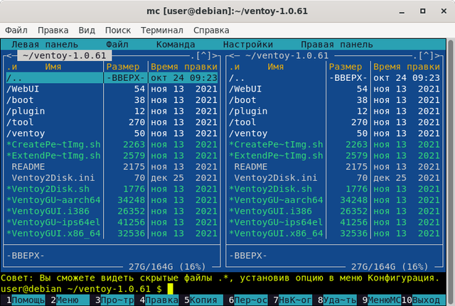Click the terminal vertical scrollbar

[x=450, y=172]
